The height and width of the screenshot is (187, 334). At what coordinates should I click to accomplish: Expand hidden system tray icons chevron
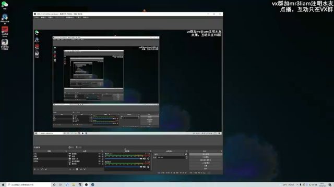point(297,185)
